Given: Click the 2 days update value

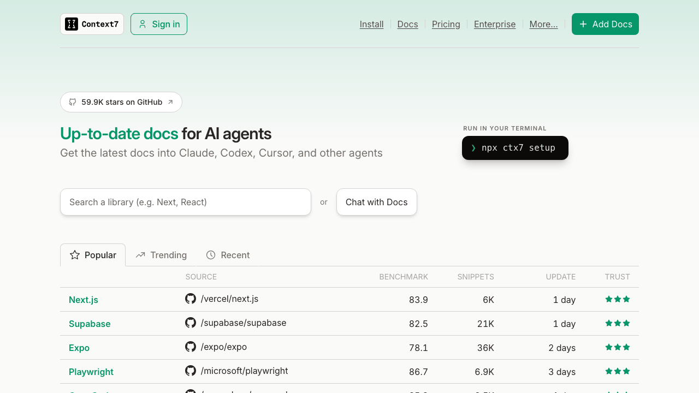Looking at the screenshot, I should pos(562,348).
